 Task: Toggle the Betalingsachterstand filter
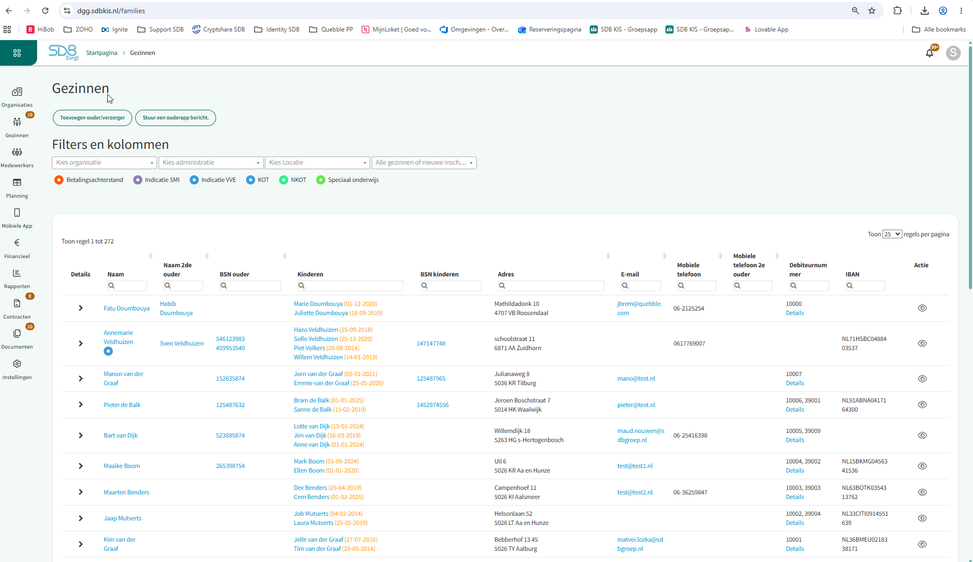[x=59, y=180]
